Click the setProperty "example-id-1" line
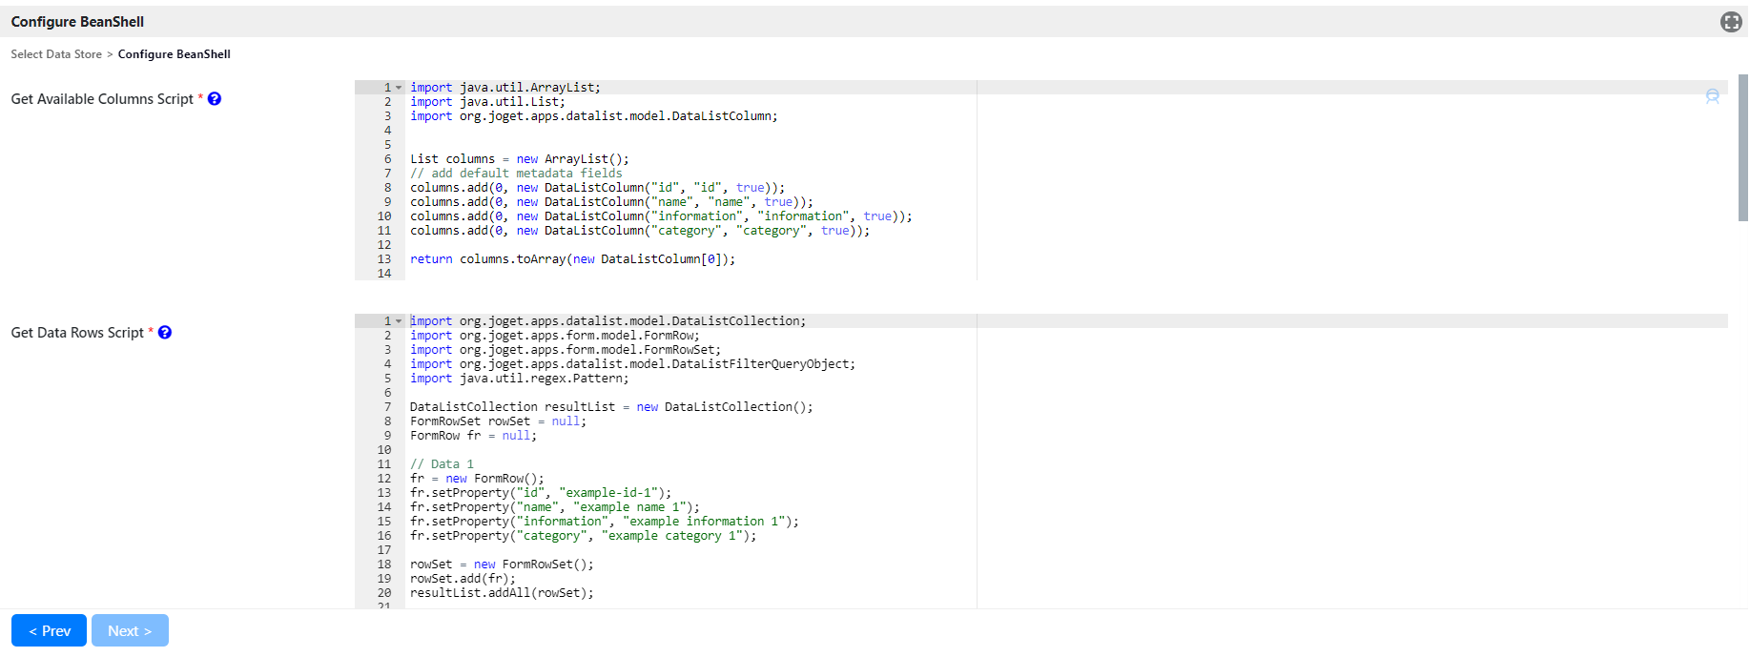Screen dimensions: 1750x657 coord(541,493)
